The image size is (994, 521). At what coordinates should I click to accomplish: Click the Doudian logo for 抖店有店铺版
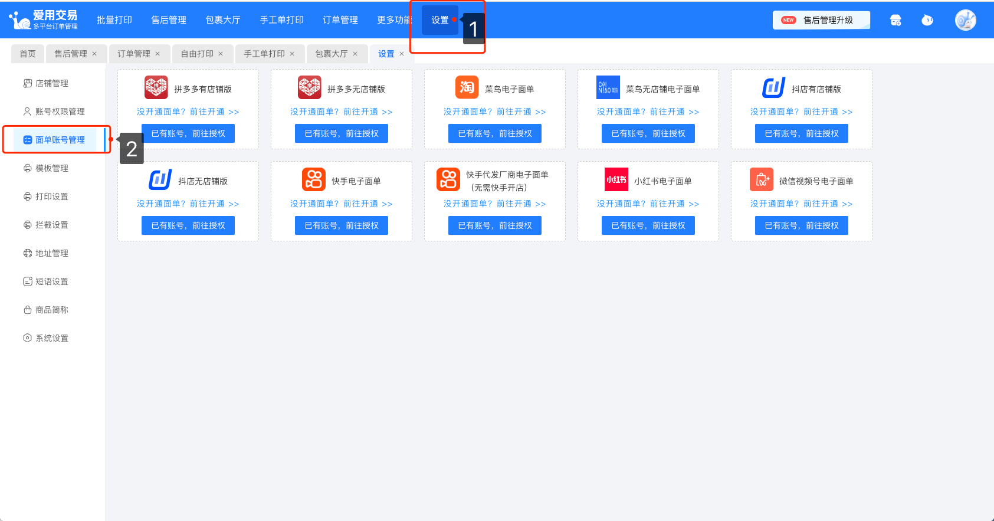click(x=773, y=88)
